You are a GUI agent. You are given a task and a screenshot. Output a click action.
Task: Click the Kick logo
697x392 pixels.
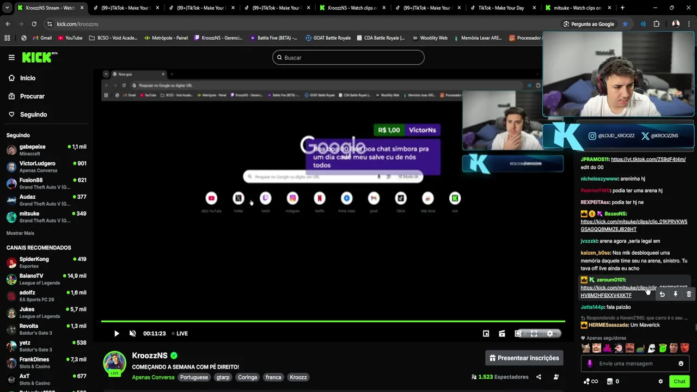tap(40, 57)
